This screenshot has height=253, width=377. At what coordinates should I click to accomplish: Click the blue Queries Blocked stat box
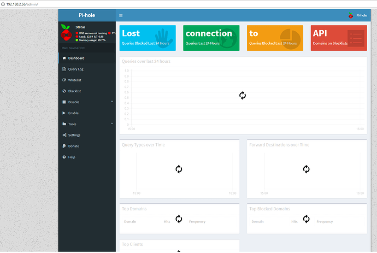coord(148,38)
